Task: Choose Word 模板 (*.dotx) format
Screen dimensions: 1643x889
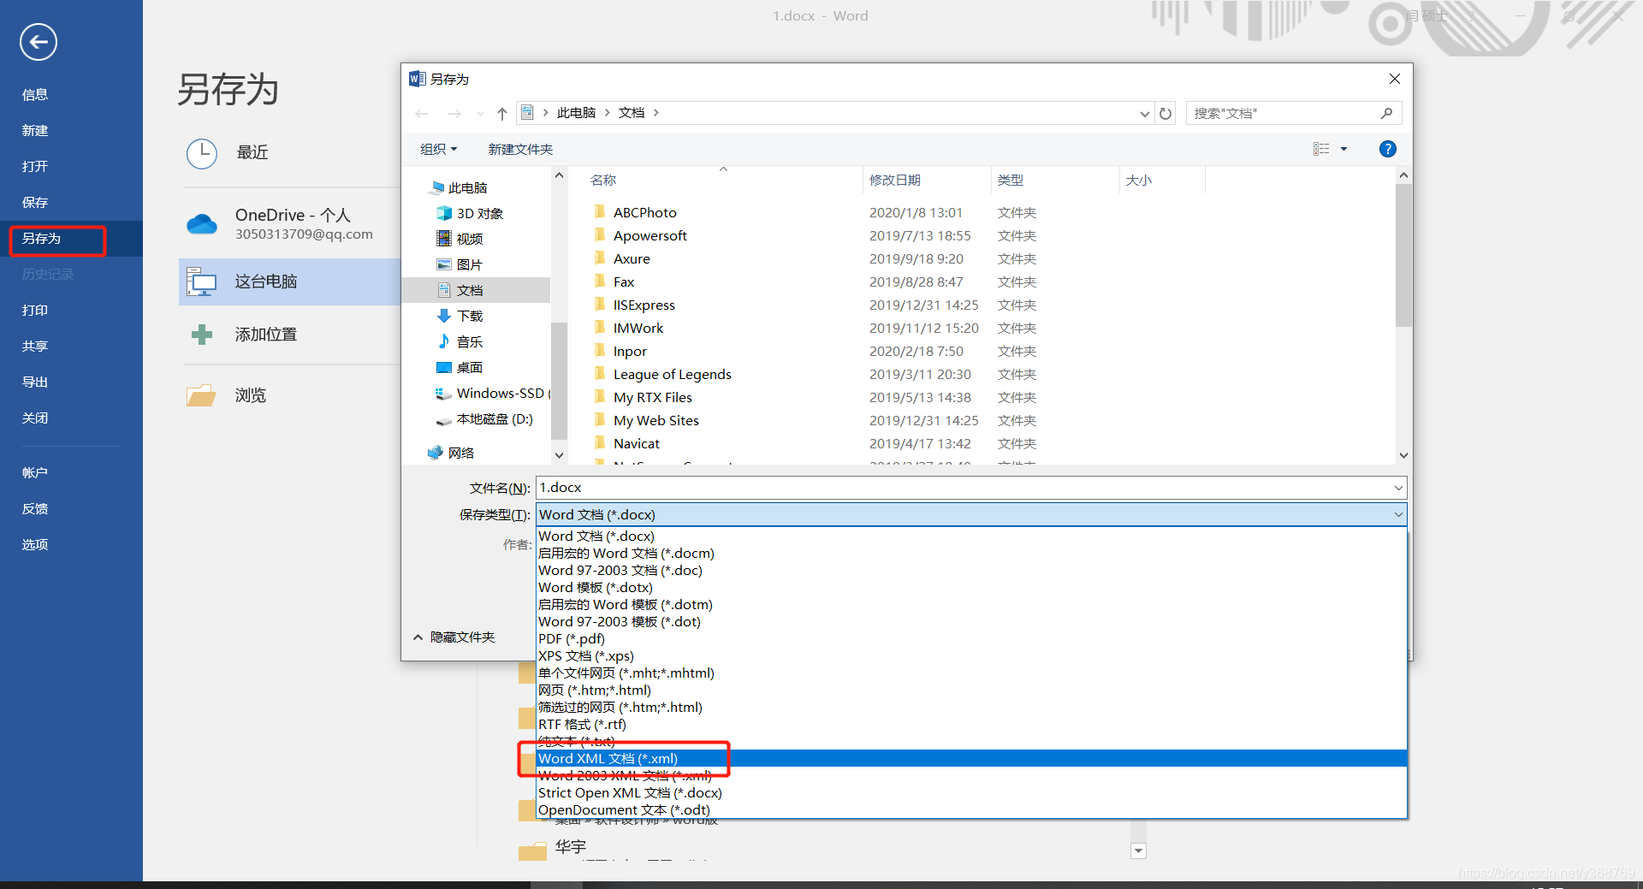Action: pos(971,587)
